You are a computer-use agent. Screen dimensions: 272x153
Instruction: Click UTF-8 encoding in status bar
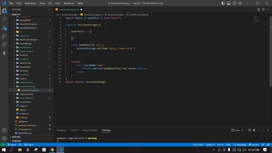(x=220, y=144)
